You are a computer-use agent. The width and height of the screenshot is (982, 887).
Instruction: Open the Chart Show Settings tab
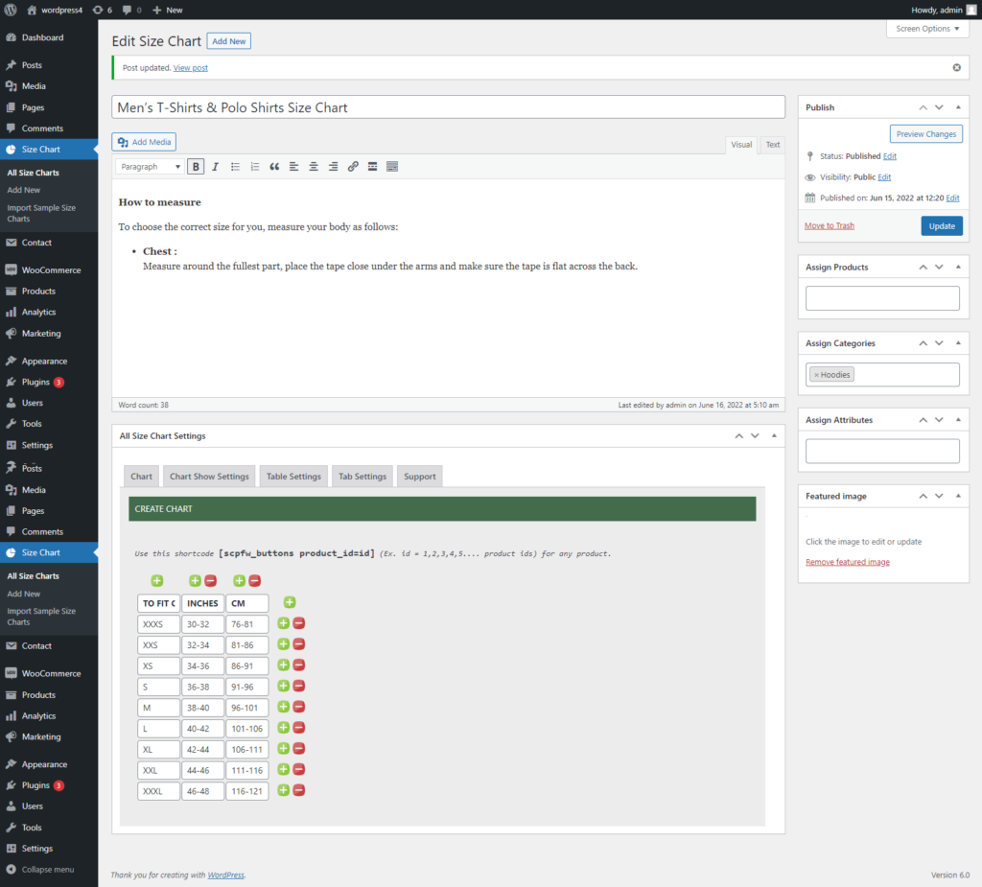(209, 477)
